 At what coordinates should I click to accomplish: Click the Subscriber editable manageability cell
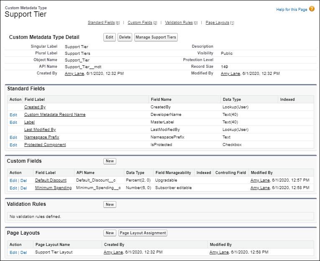click(174, 188)
